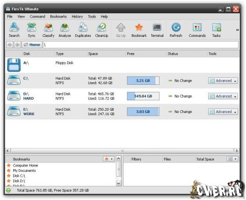Open the History menu
This screenshot has width=246, height=200.
tap(77, 17)
